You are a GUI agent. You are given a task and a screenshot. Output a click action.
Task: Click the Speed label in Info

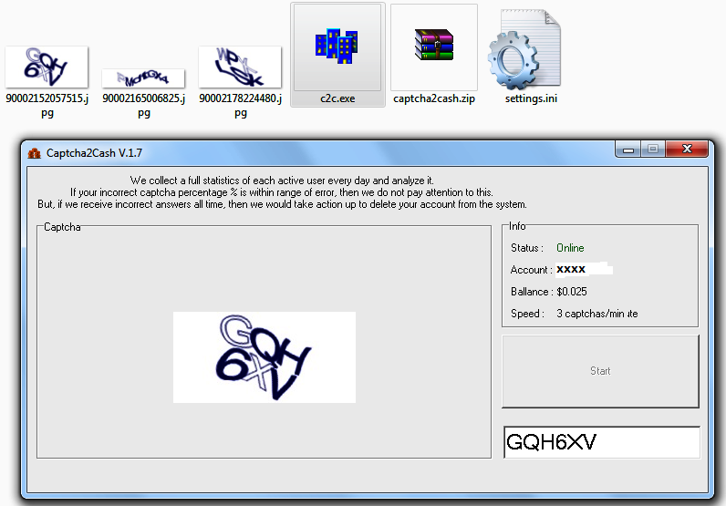click(527, 314)
